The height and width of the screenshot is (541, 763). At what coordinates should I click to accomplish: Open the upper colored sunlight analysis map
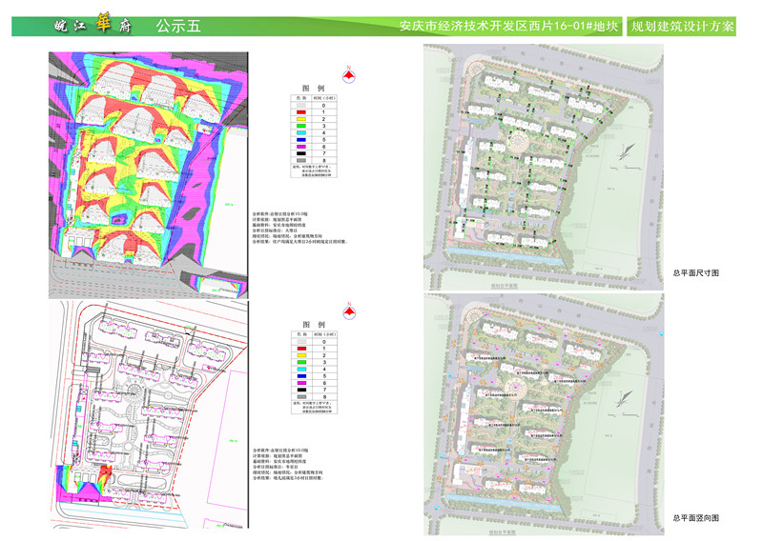tap(148, 171)
